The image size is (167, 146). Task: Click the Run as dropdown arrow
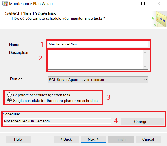tap(145, 80)
